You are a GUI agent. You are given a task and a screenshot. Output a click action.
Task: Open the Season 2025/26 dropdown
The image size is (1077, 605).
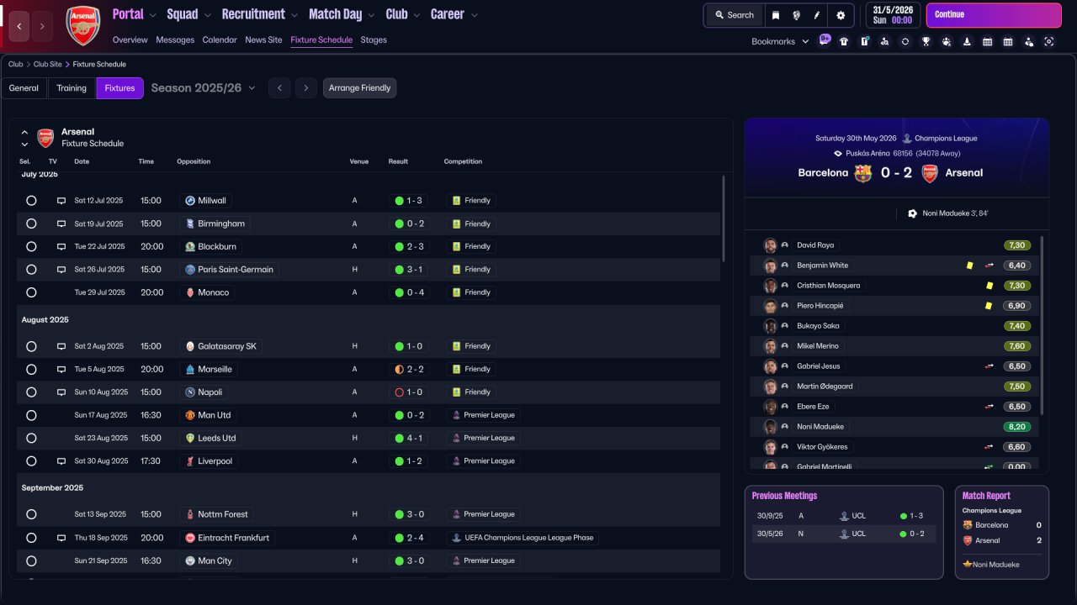pos(203,88)
